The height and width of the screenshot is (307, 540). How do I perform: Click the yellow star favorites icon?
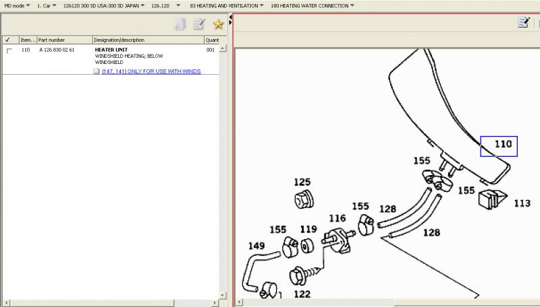218,24
